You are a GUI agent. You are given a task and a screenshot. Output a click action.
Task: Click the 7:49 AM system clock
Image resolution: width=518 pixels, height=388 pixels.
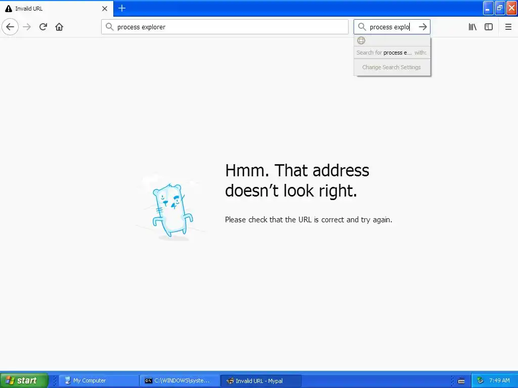pyautogui.click(x=499, y=380)
